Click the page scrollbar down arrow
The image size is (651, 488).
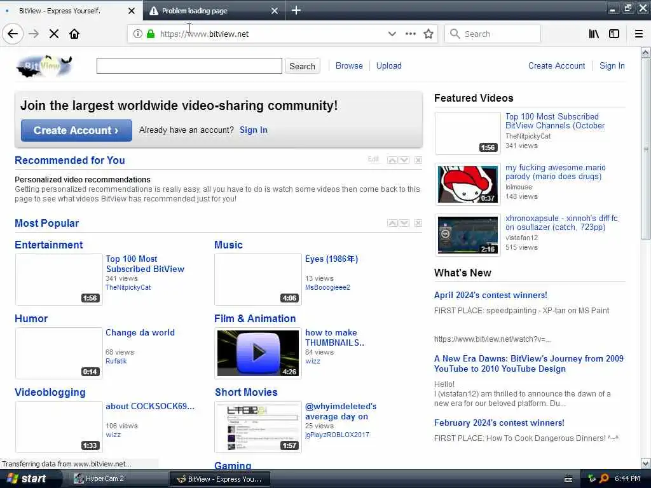pos(646,463)
